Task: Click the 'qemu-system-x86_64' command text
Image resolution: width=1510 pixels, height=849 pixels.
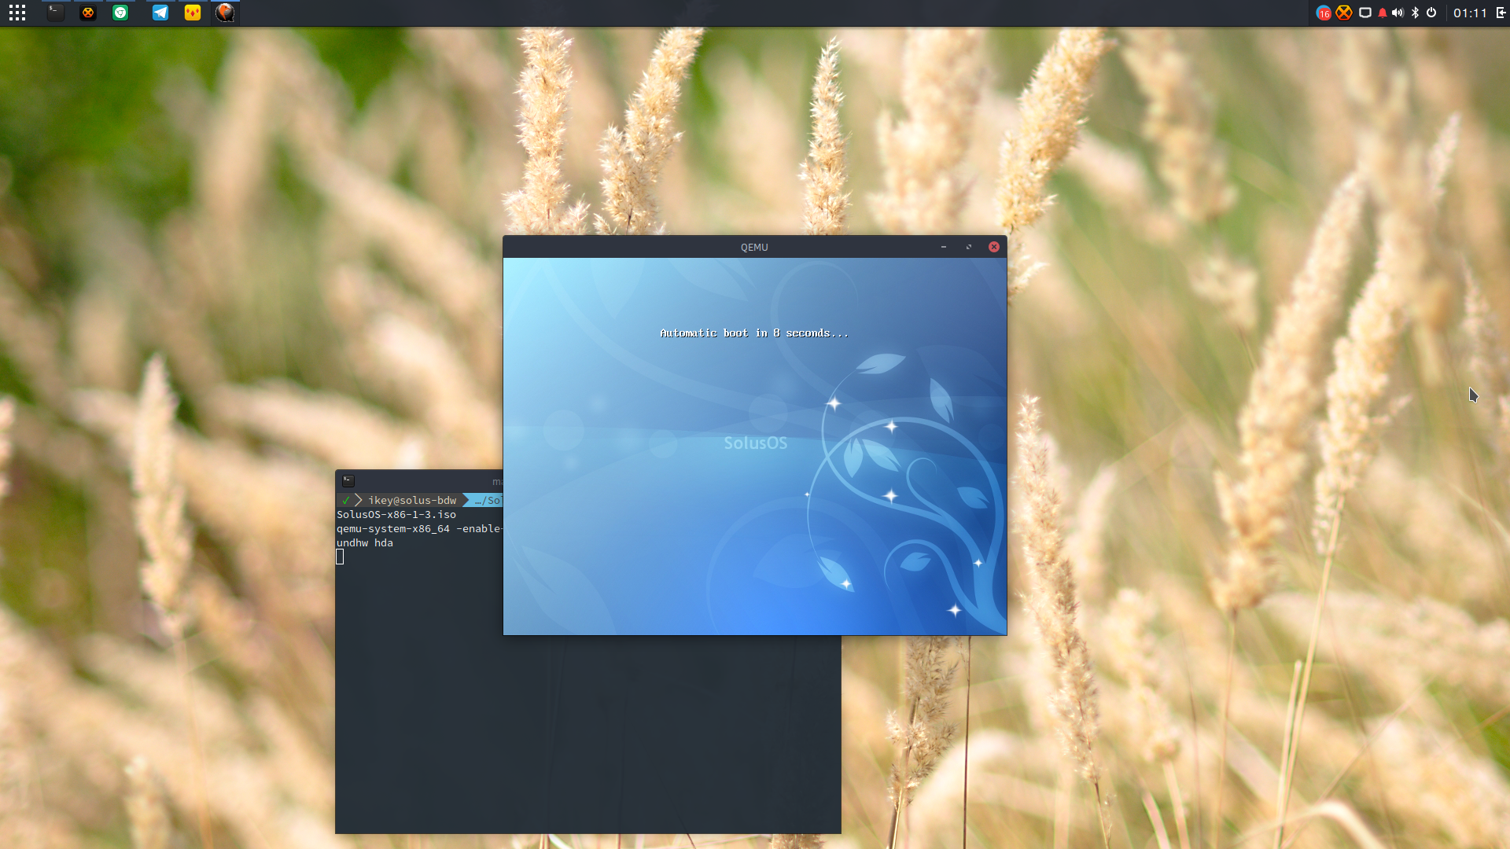Action: [393, 529]
